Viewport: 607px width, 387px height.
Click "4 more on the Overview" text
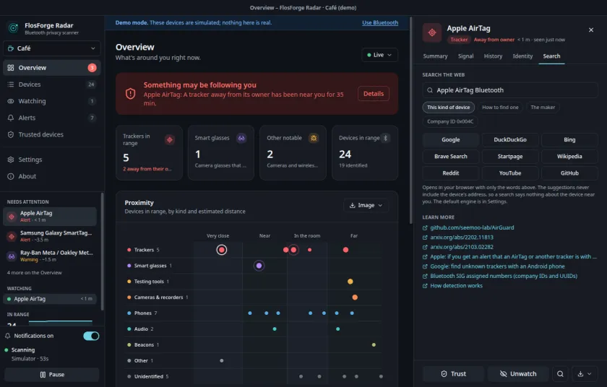tap(34, 273)
